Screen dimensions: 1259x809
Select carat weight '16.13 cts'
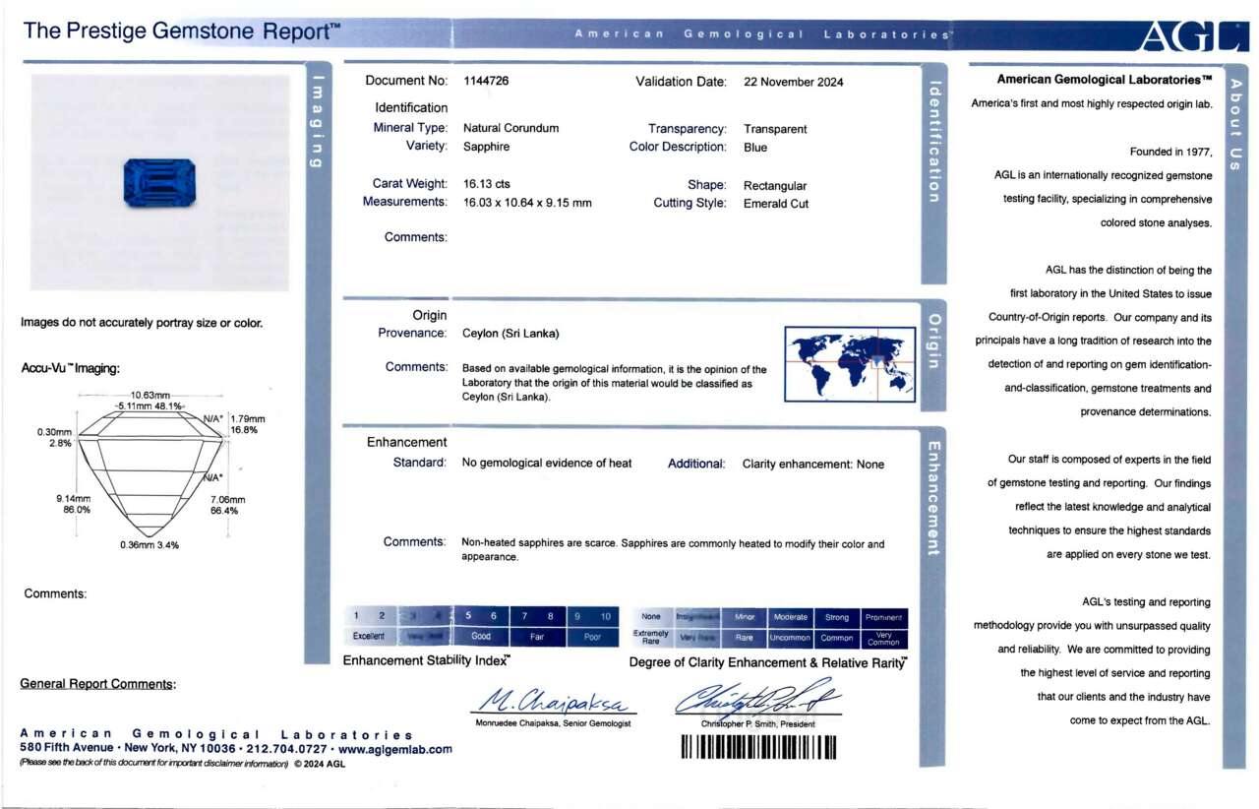click(x=487, y=184)
